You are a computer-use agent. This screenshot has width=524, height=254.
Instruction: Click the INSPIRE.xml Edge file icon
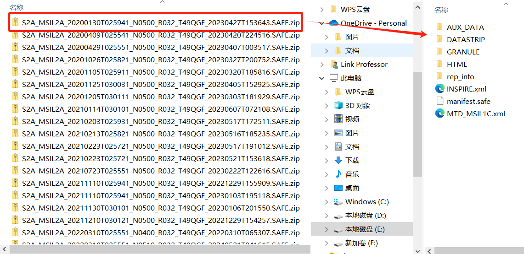click(440, 89)
